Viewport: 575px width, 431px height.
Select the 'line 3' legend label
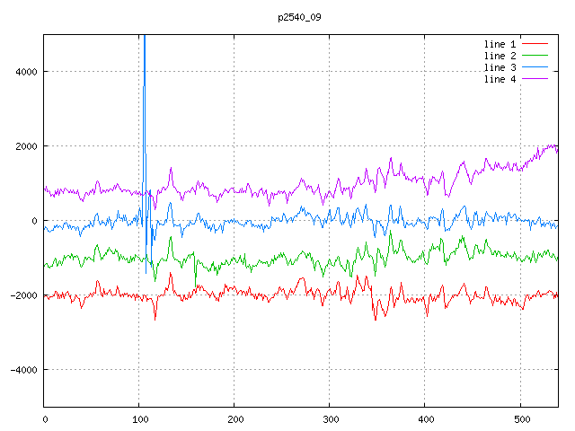(x=500, y=67)
